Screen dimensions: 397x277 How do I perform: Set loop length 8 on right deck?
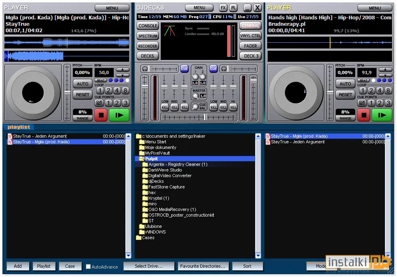pyautogui.click(x=388, y=90)
